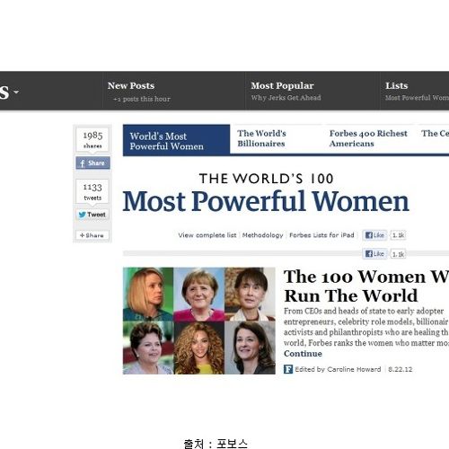449x449 pixels.
Task: Open the 'Edited by Caroline Howard' byline
Action: point(338,369)
